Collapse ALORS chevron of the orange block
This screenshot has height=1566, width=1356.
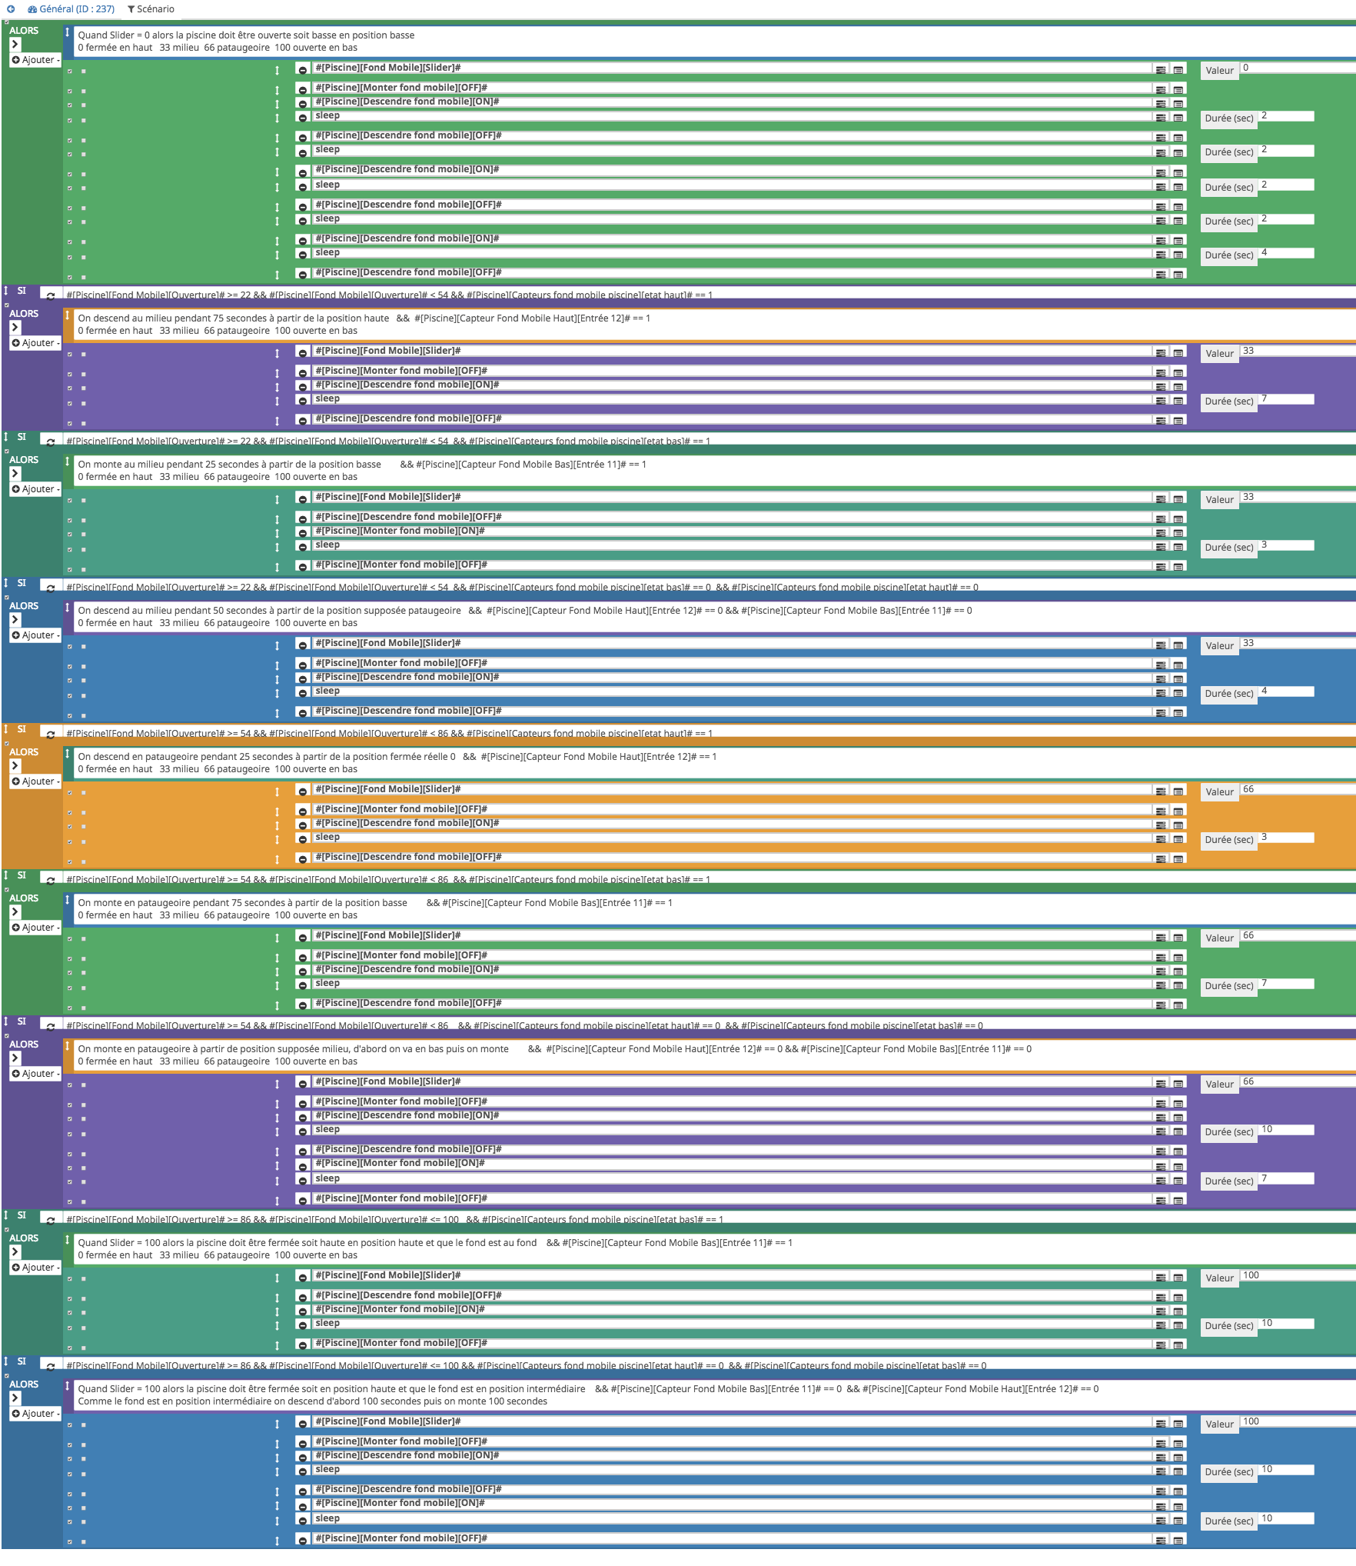(15, 766)
